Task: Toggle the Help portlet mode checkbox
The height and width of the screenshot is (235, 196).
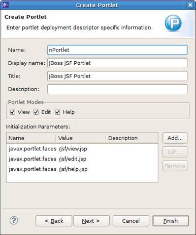Action: 57,112
